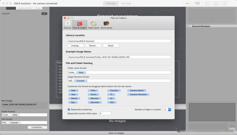Click the Library Location path field
This screenshot has height=135, width=237.
119,41
